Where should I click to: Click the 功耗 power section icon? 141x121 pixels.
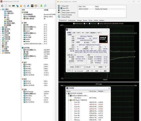[23, 89]
